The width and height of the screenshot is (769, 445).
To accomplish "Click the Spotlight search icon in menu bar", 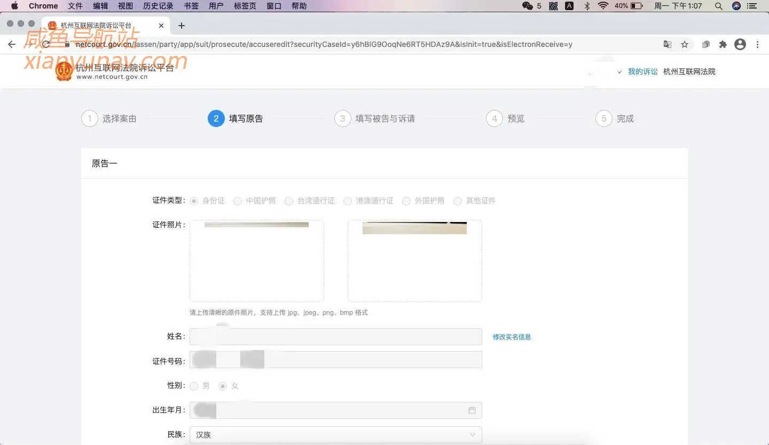I will 719,6.
